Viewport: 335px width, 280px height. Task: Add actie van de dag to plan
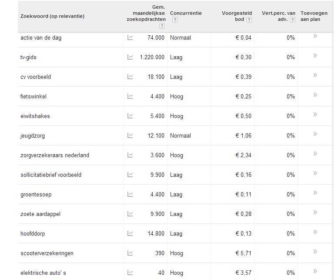[x=315, y=36]
